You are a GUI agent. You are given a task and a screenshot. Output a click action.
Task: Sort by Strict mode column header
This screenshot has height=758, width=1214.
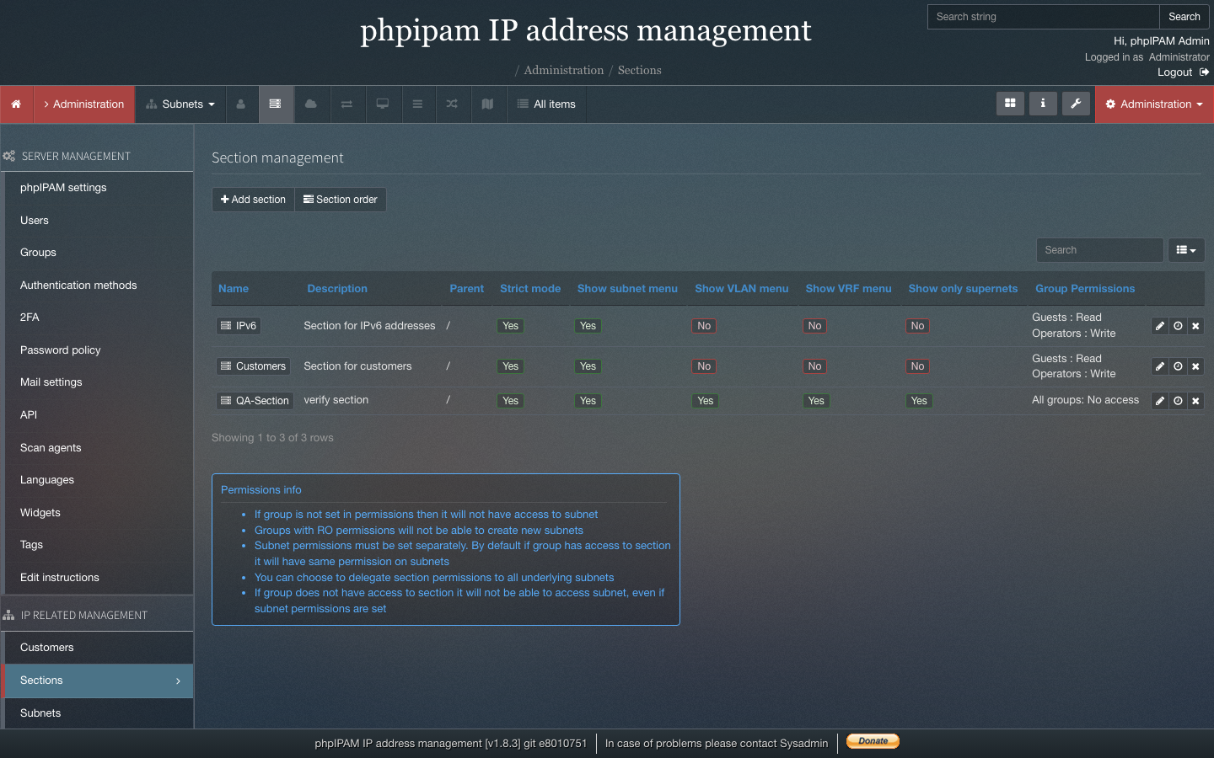coord(530,289)
